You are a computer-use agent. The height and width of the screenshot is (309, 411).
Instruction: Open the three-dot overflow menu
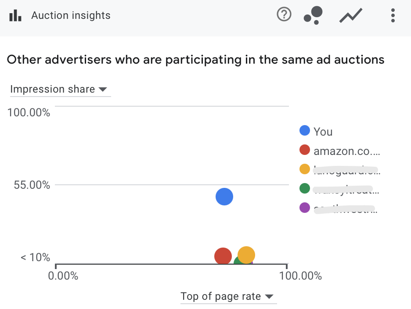point(393,15)
